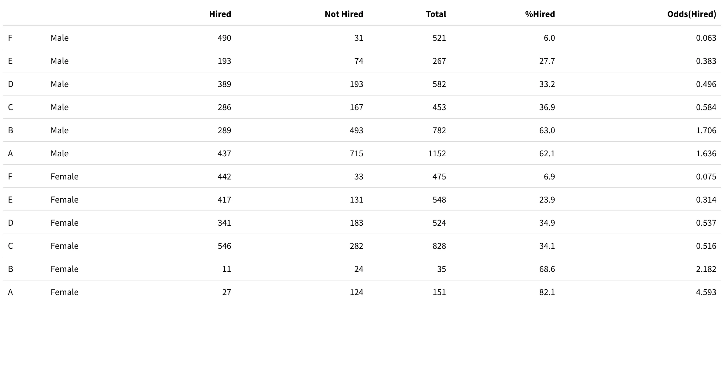725x379 pixels.
Task: Click Total value 1152 for A Male
Action: 437,154
